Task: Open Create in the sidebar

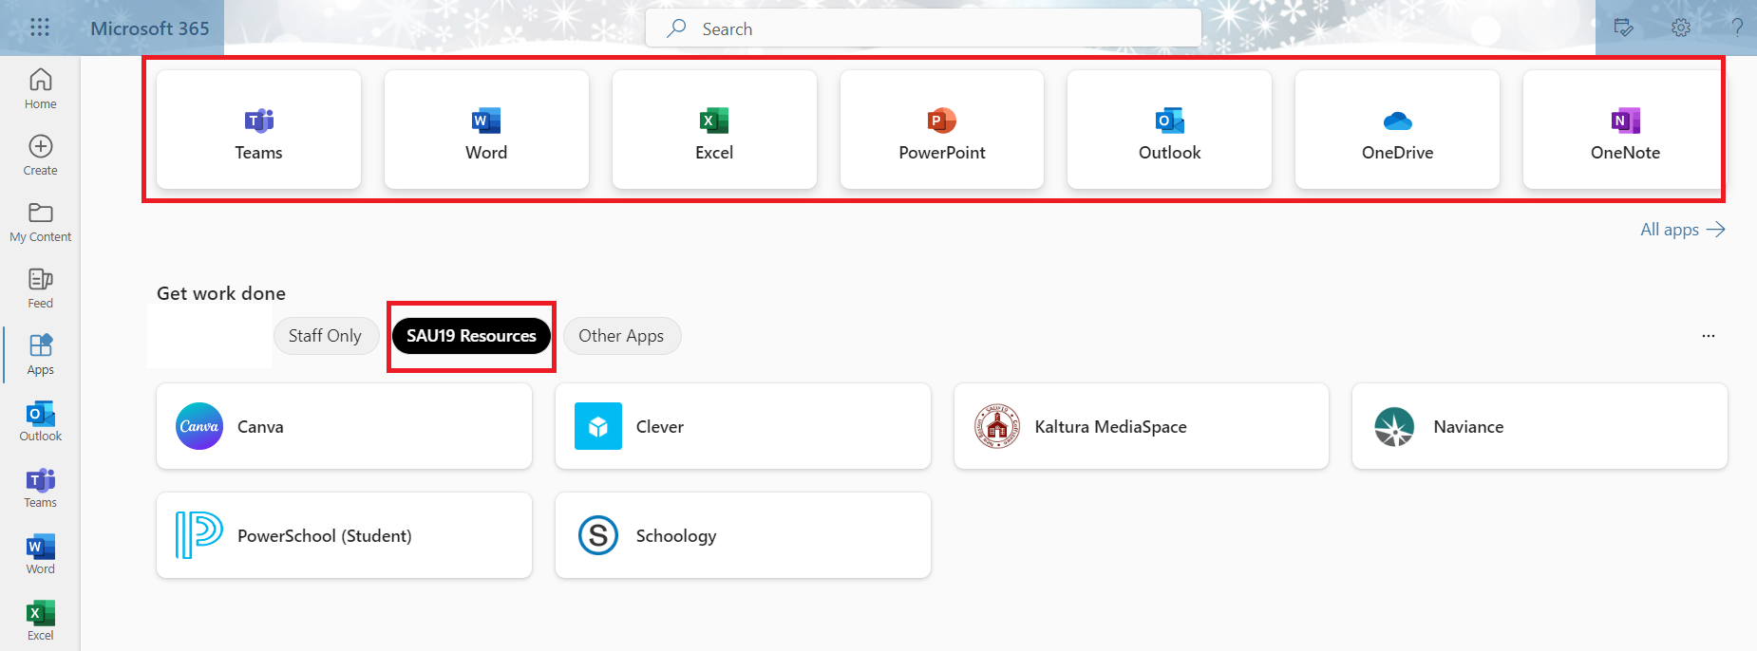Action: point(40,156)
